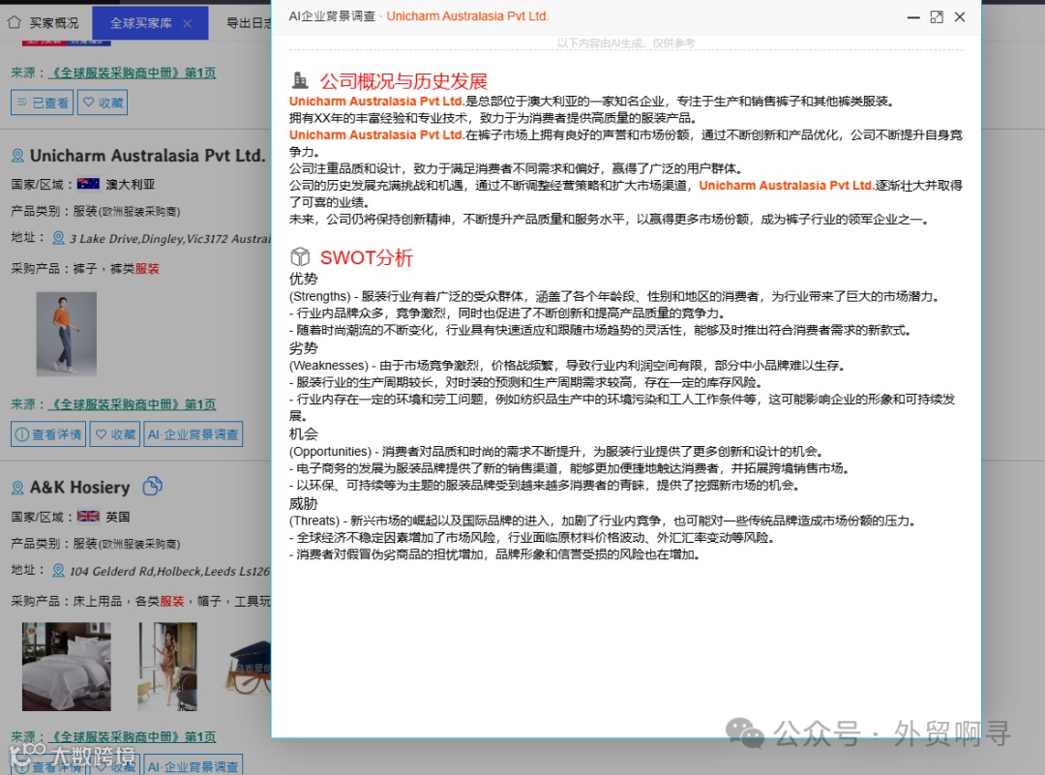Screen dimensions: 1045x775
Task: Open A&K Hosiery glasses hat thumbnail
Action: point(248,667)
